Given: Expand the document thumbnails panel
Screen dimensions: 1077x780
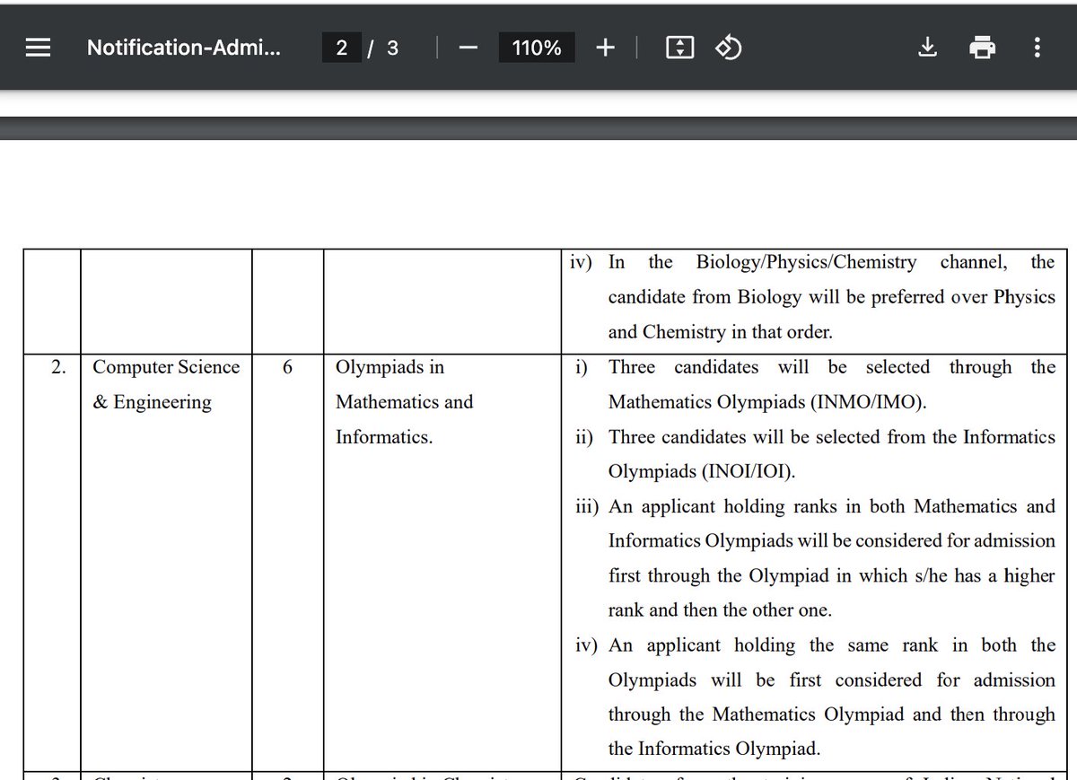Looking at the screenshot, I should [37, 47].
